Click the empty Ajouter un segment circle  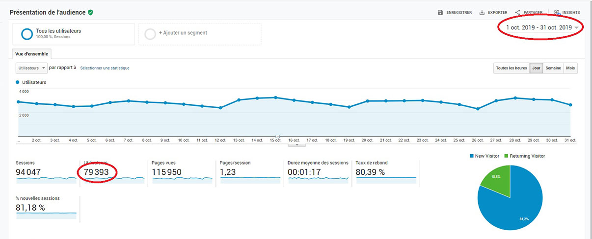151,33
